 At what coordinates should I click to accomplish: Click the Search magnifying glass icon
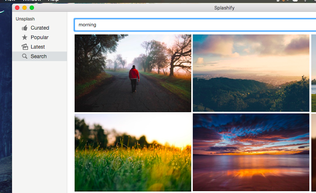coord(25,56)
